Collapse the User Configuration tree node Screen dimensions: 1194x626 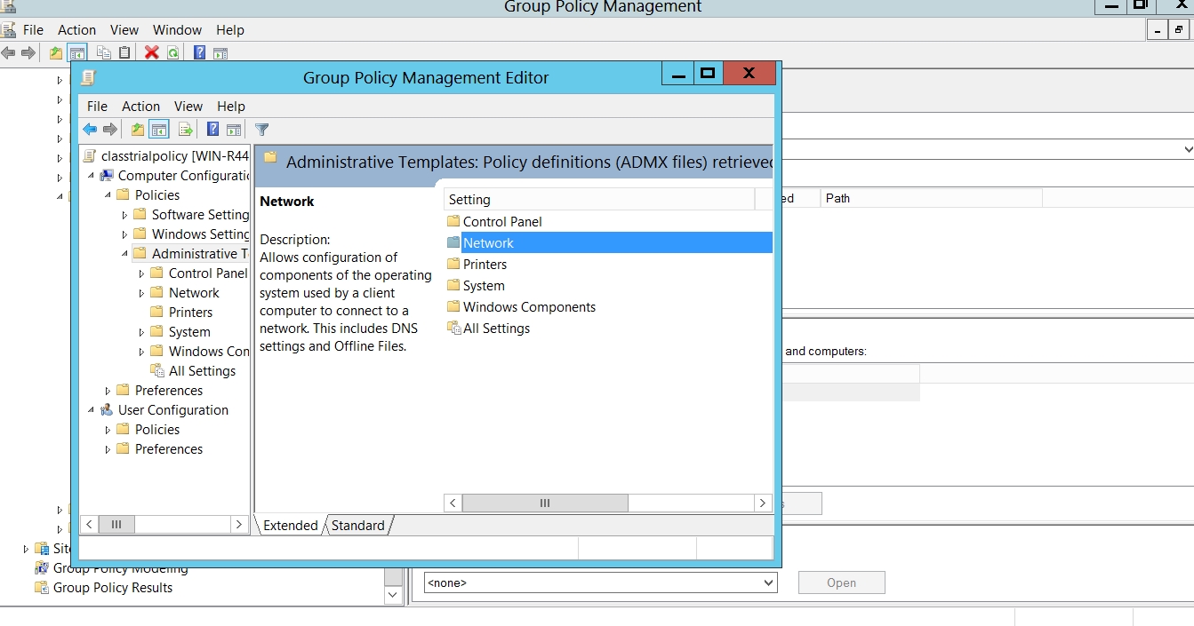[x=92, y=410]
